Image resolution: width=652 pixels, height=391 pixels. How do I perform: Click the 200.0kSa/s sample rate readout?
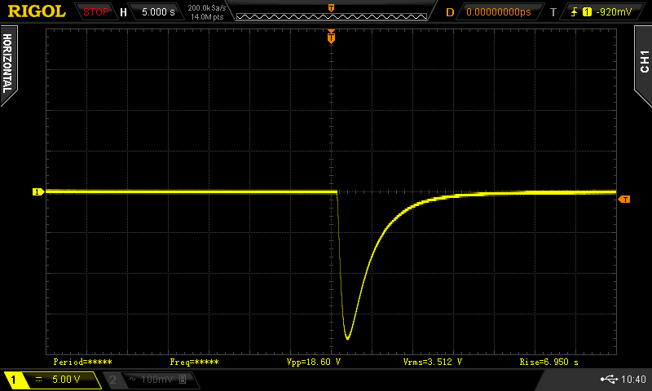pyautogui.click(x=207, y=8)
